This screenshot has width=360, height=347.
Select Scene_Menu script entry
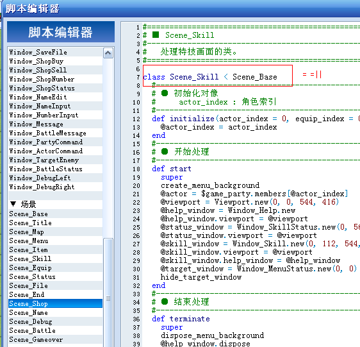pos(55,241)
